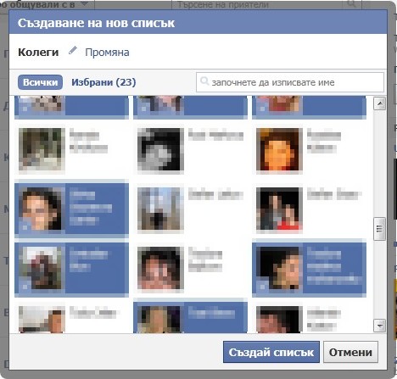Viewport: 397px width, 379px height.
Task: Click the magnifier icon in name search field
Action: (x=204, y=81)
